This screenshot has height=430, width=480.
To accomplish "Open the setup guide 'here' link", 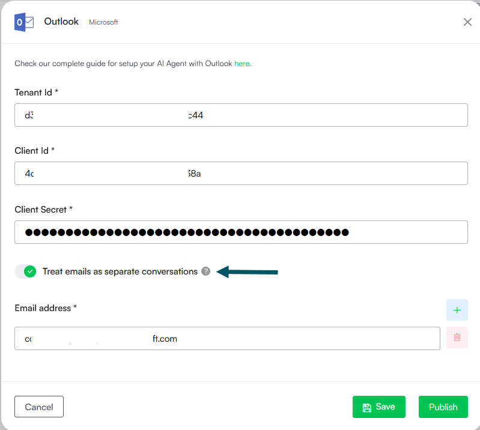I will tap(242, 63).
